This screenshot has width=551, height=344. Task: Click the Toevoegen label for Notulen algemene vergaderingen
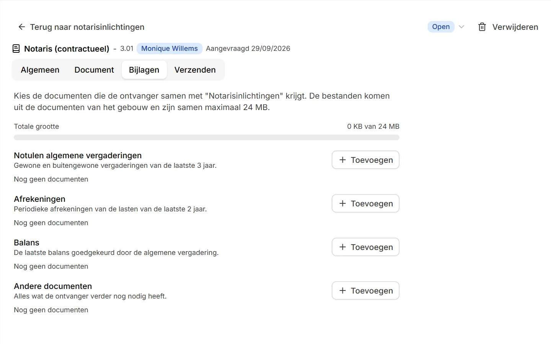click(x=372, y=160)
